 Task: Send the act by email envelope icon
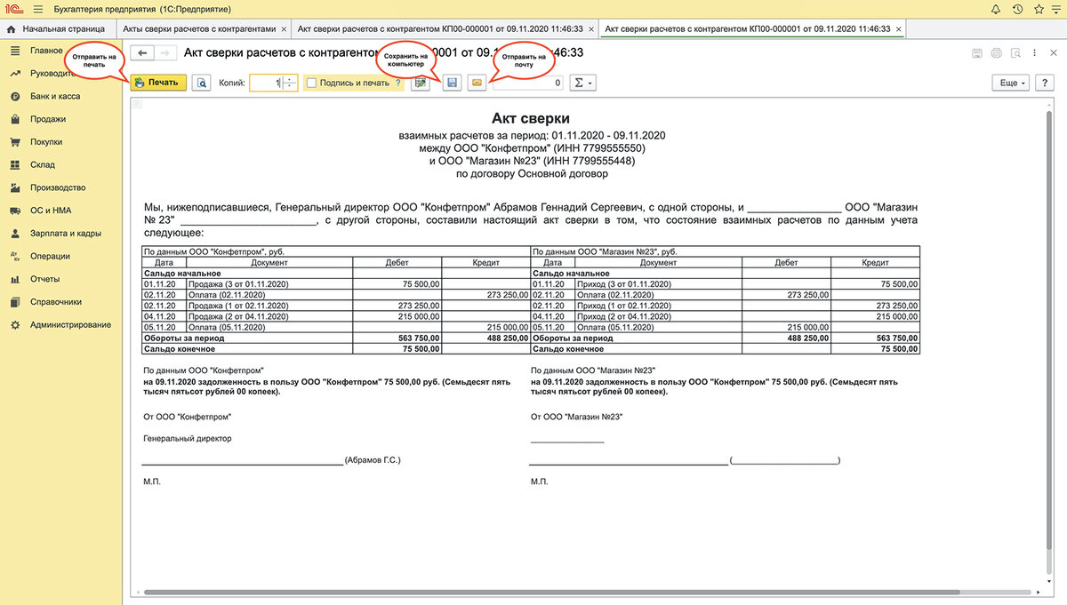coord(477,83)
